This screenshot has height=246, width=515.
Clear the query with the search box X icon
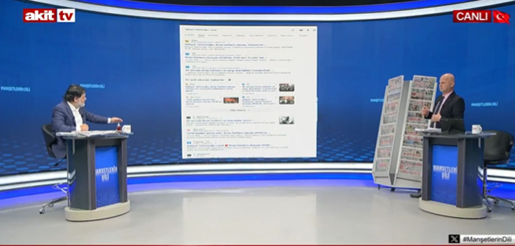pos(293,30)
